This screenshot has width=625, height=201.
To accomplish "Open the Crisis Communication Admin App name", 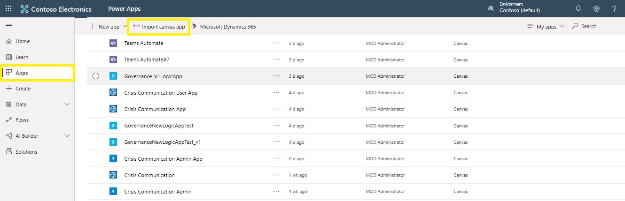I will [163, 159].
